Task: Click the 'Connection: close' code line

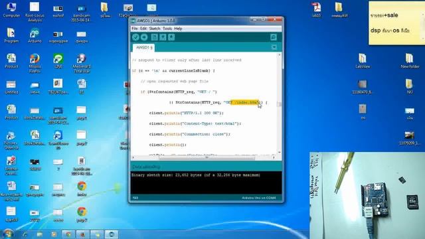Action: [189, 134]
